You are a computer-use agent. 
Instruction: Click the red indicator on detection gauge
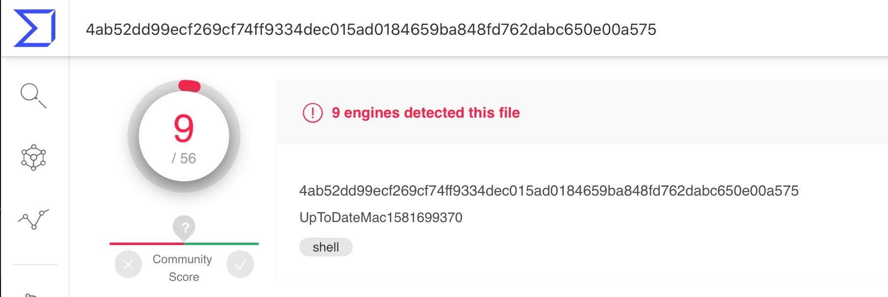coord(189,86)
